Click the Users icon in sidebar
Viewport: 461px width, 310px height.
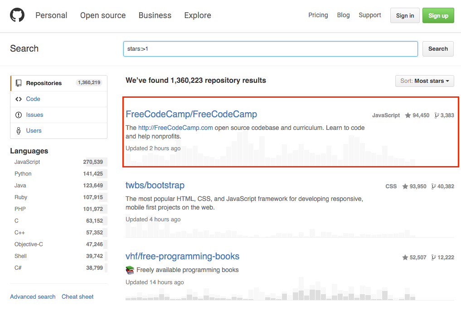click(x=18, y=130)
